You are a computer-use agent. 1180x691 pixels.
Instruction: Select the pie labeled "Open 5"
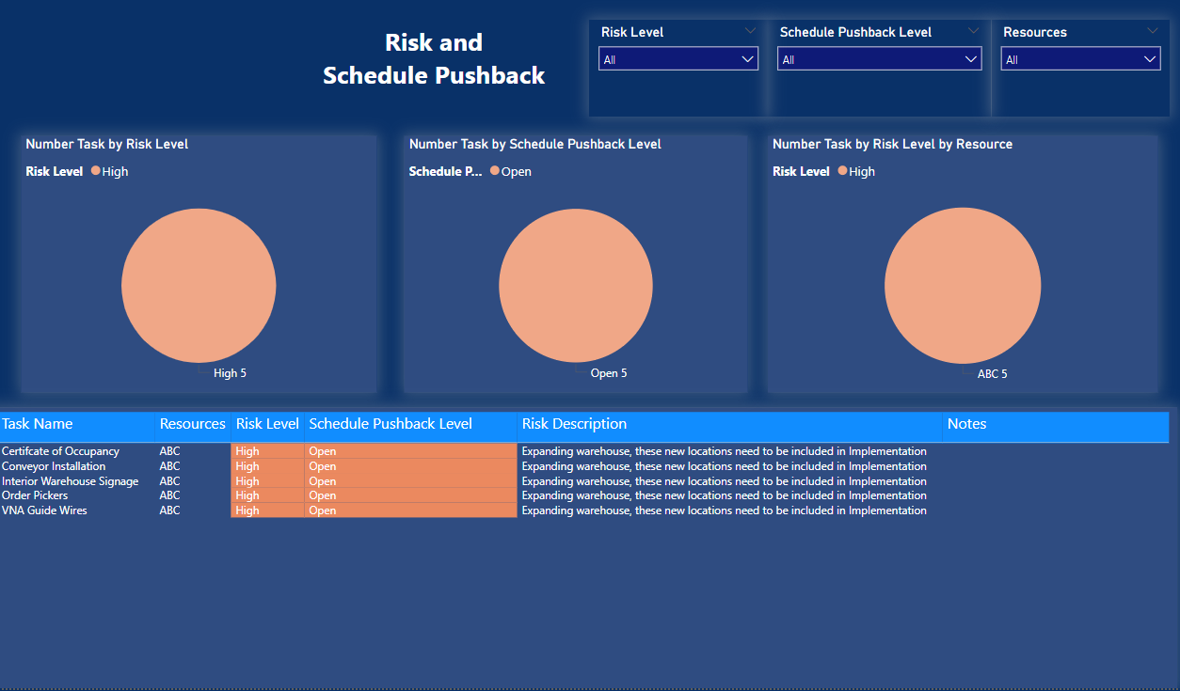click(x=576, y=285)
